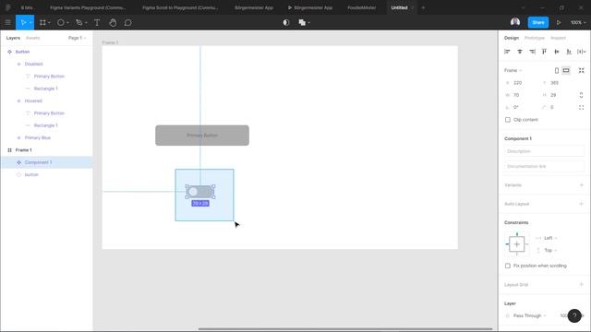This screenshot has width=591, height=332.
Task: Open Pass Through blend mode dropdown
Action: (x=529, y=315)
